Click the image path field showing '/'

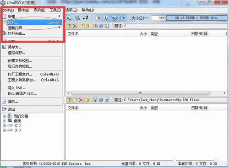175,26
